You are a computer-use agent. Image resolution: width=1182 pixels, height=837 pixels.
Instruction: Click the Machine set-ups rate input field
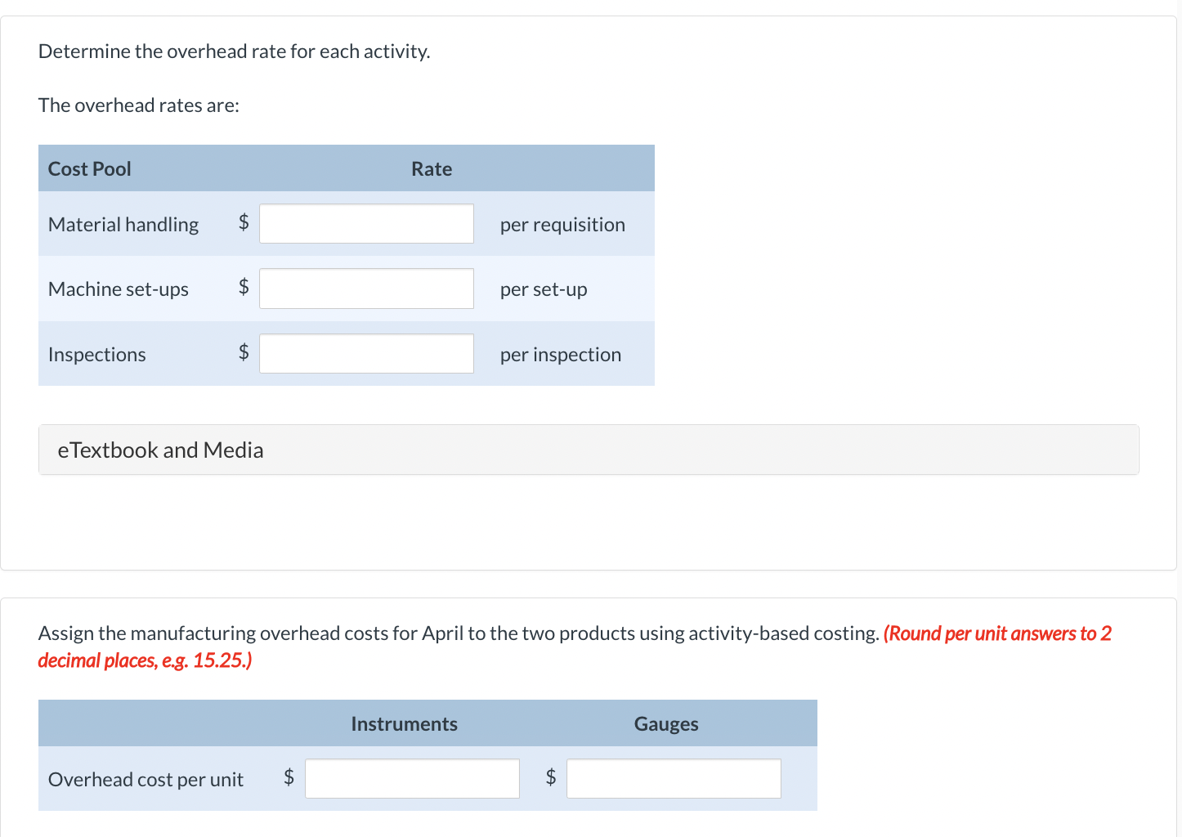pyautogui.click(x=366, y=289)
